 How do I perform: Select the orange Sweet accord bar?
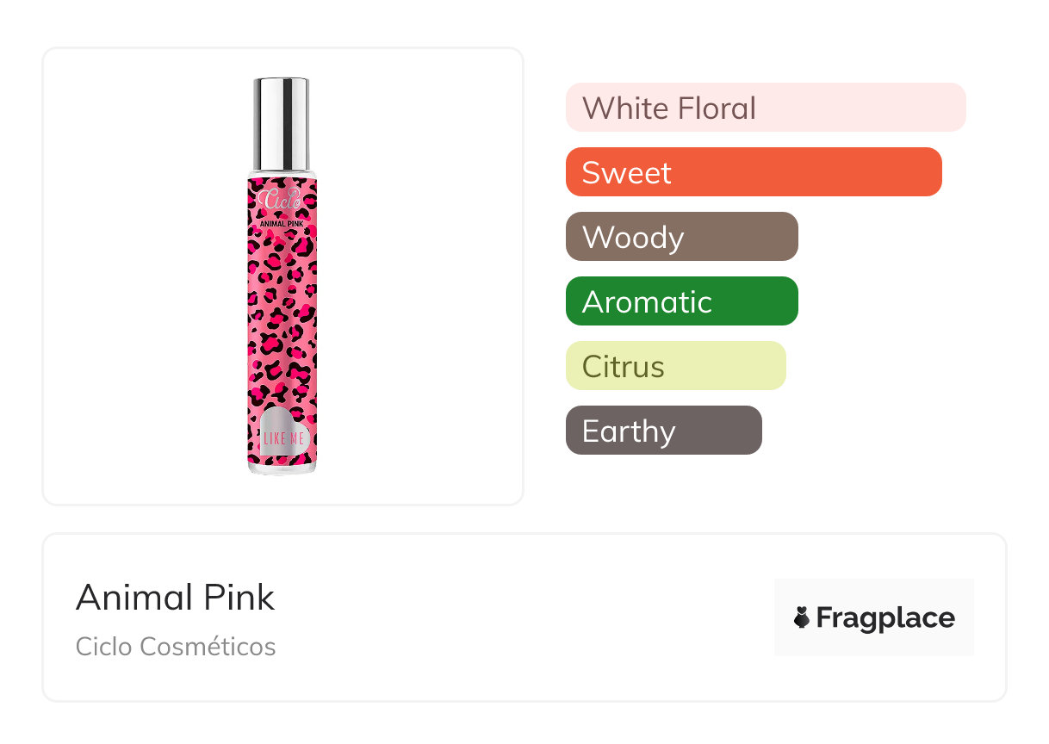point(754,172)
